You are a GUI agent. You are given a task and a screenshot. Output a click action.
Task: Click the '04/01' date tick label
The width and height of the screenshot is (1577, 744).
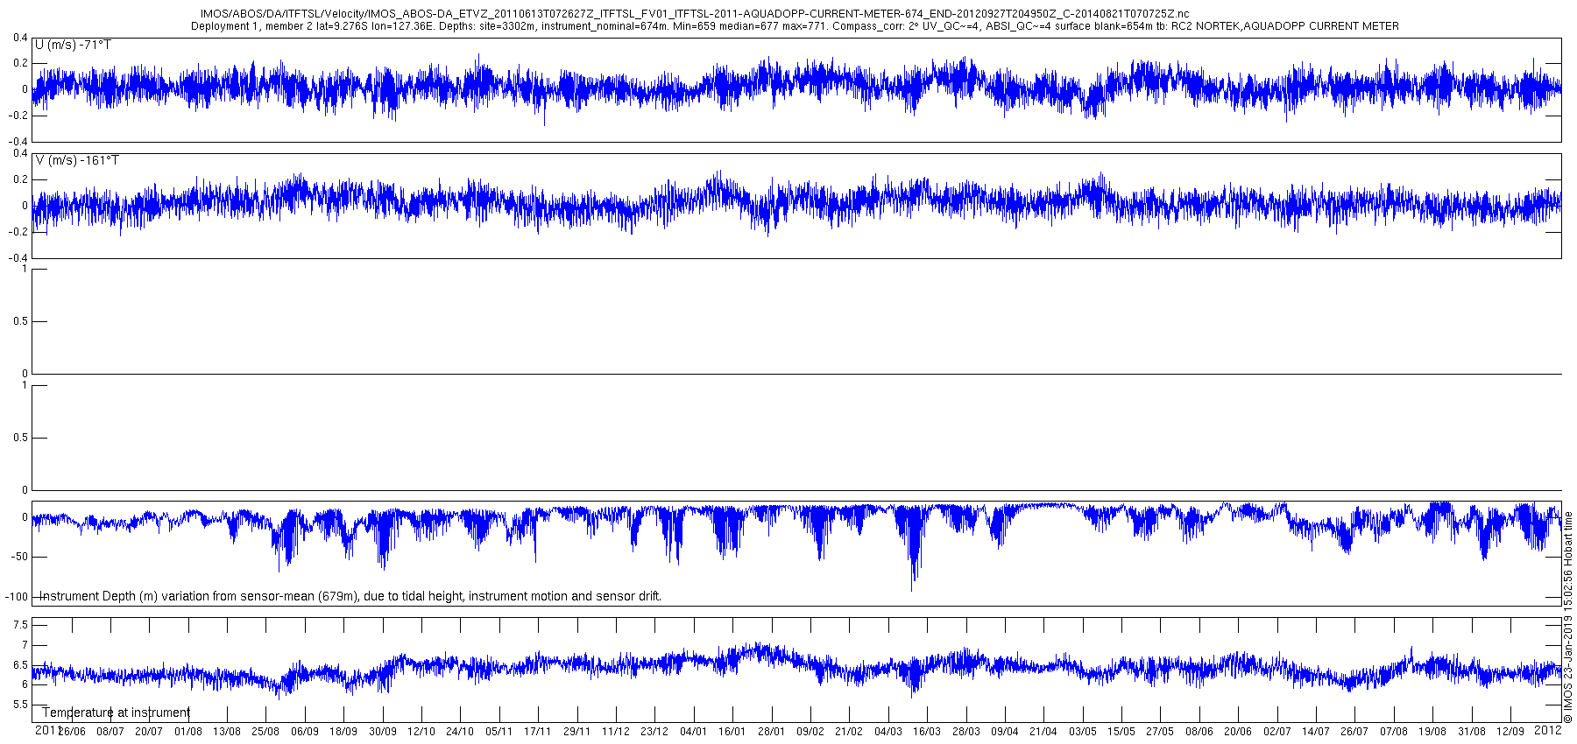pyautogui.click(x=693, y=732)
